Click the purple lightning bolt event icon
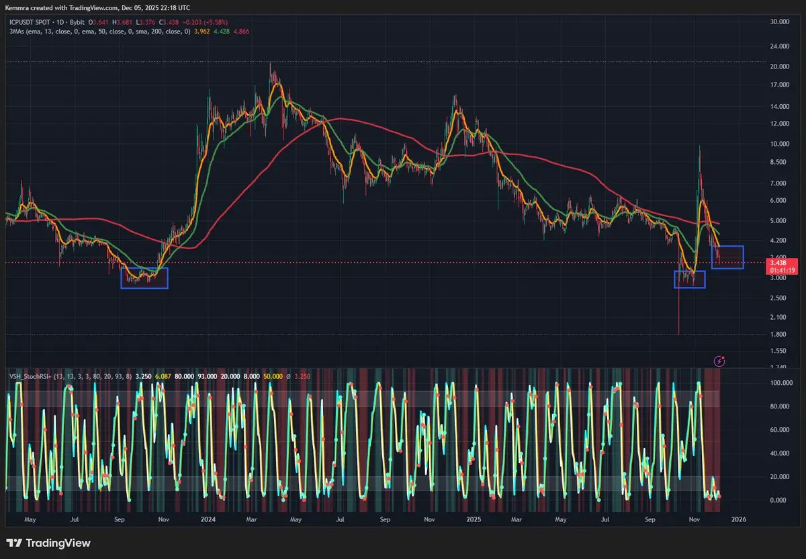This screenshot has width=806, height=559. (719, 361)
